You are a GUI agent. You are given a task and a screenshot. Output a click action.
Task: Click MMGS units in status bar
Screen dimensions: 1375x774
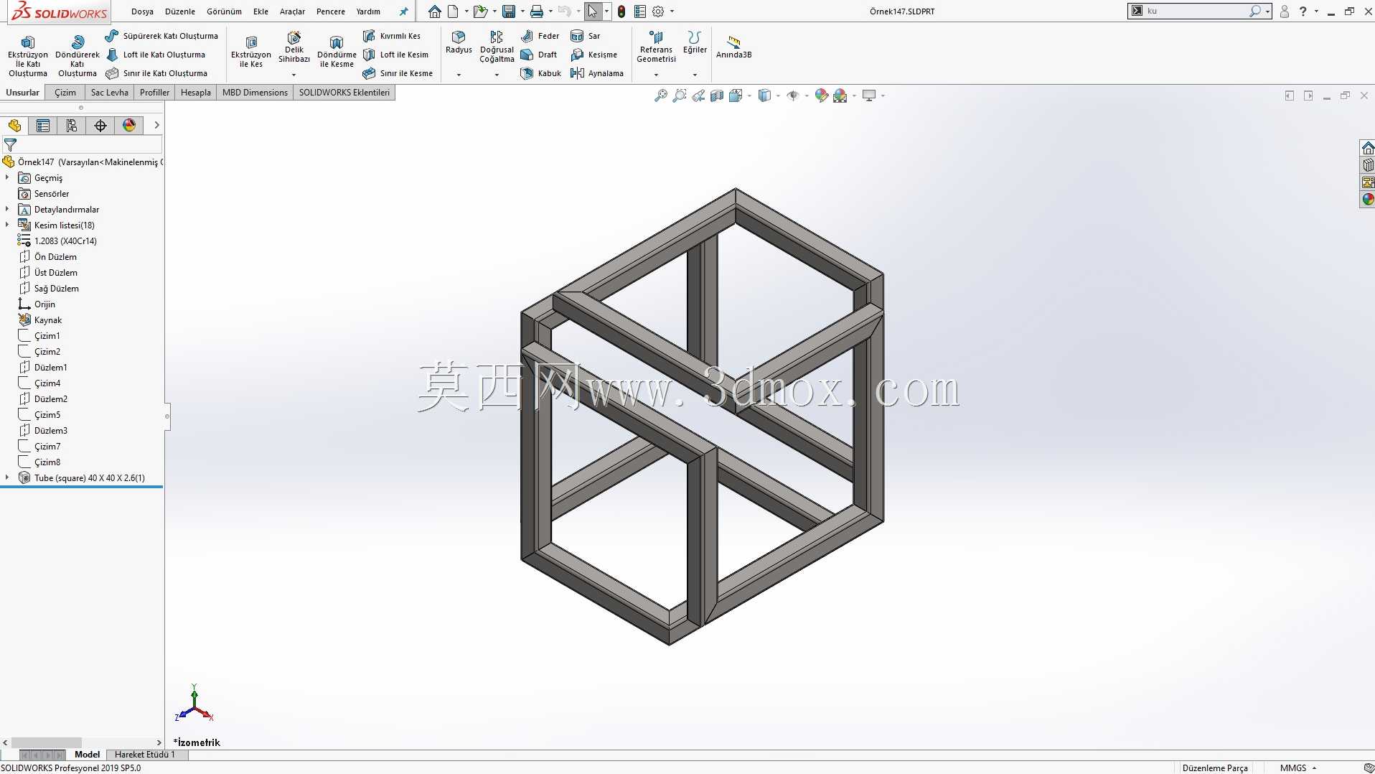tap(1293, 768)
